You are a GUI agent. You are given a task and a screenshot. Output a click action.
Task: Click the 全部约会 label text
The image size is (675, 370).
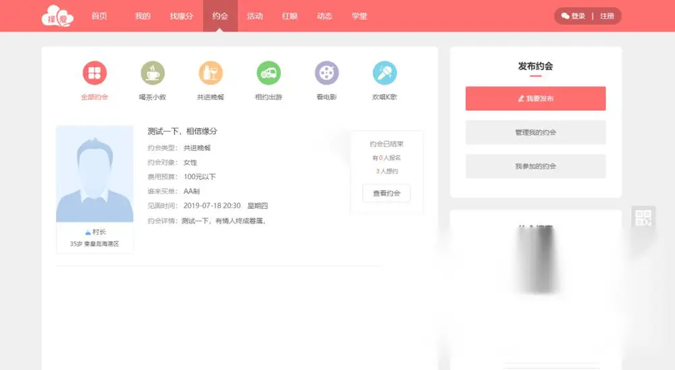pos(94,97)
